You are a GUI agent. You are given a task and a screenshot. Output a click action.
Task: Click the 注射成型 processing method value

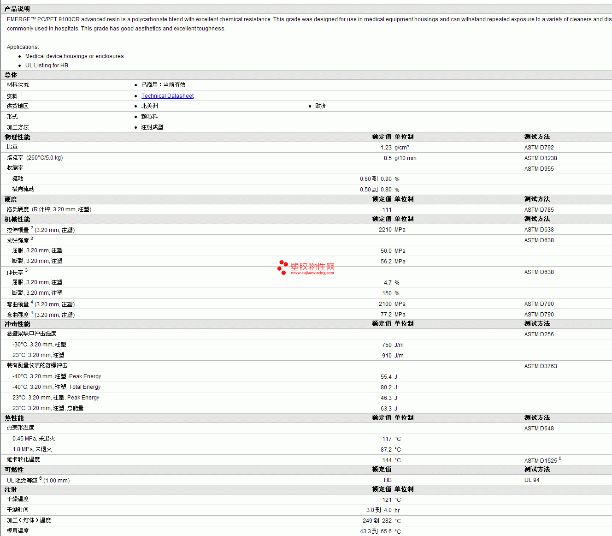152,127
